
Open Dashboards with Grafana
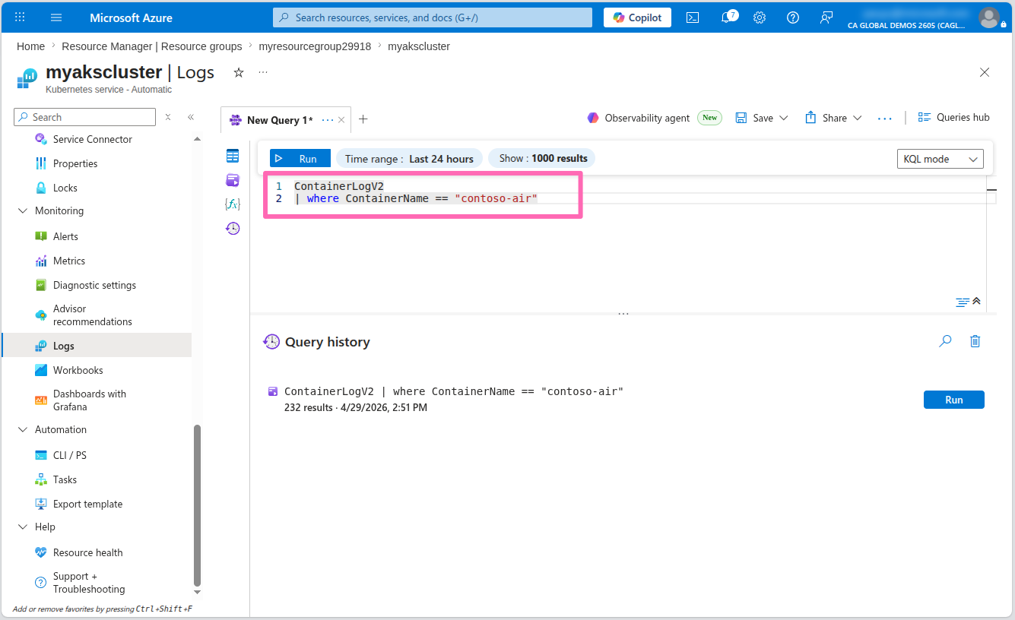pyautogui.click(x=90, y=400)
